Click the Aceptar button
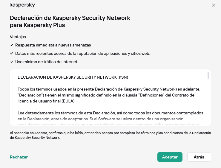 [x=170, y=157]
